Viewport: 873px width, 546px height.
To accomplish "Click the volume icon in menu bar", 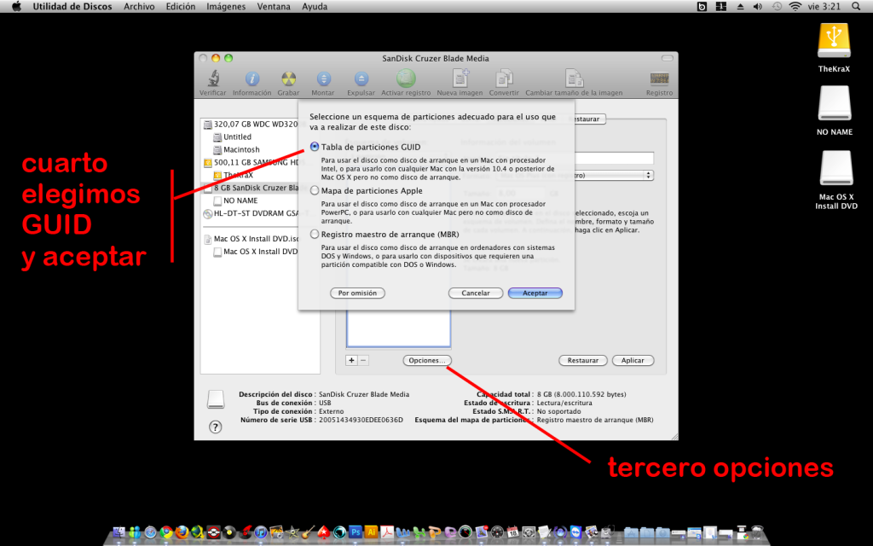I will click(758, 7).
